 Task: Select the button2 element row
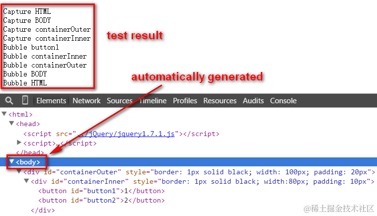[101, 201]
